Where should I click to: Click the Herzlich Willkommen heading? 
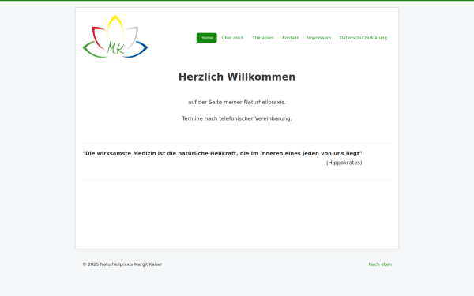click(237, 77)
